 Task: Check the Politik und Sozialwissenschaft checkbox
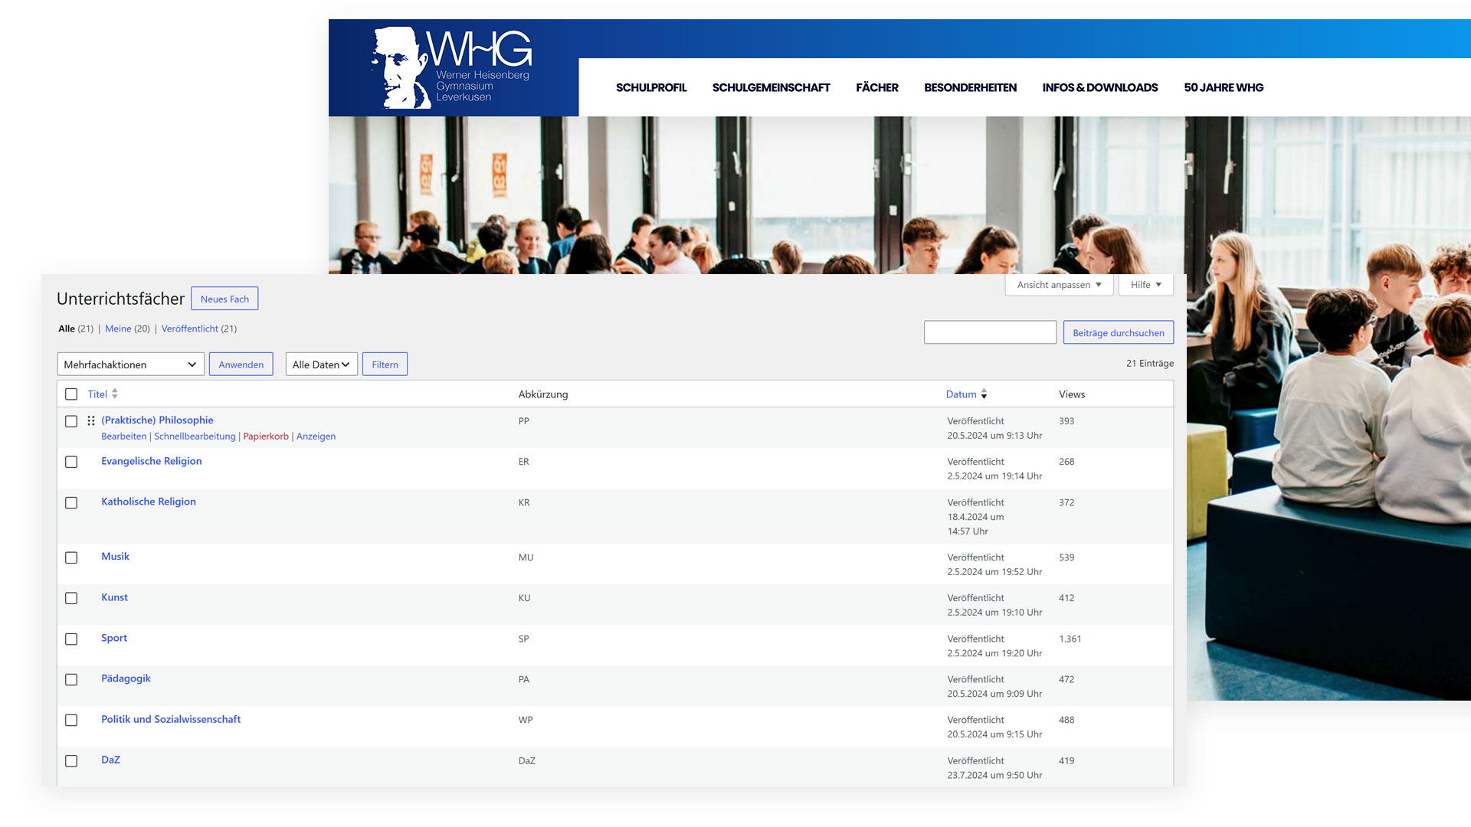[x=71, y=720]
